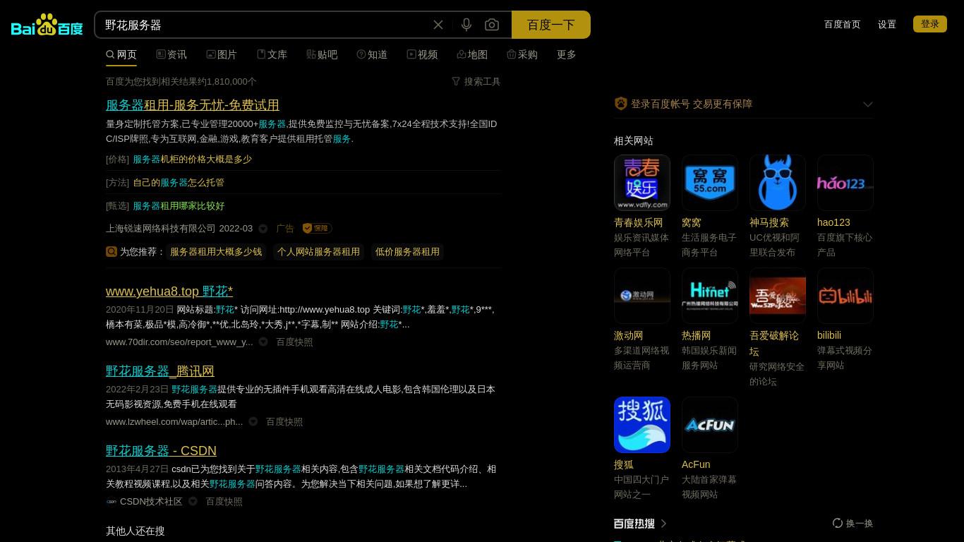964x542 pixels.
Task: Open the hao123 site icon
Action: 845,183
